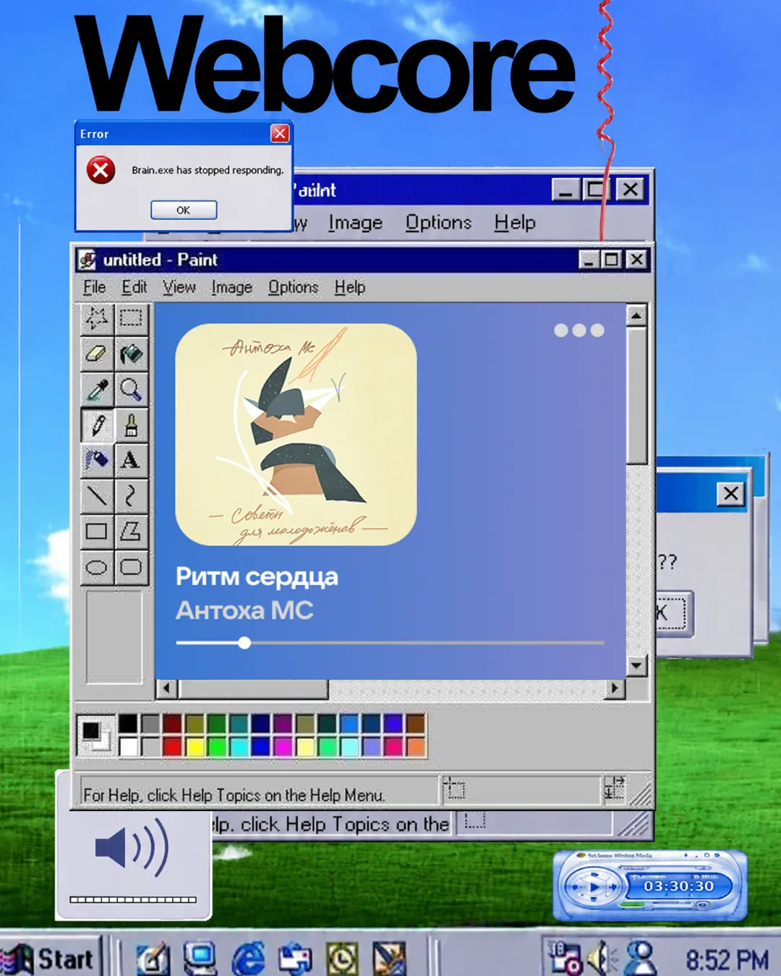Click the 'Ритм сердца' song title

tap(257, 577)
